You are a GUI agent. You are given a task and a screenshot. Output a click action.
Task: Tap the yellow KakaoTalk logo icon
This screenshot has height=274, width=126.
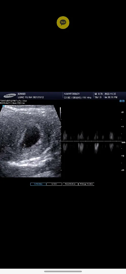pyautogui.click(x=63, y=23)
